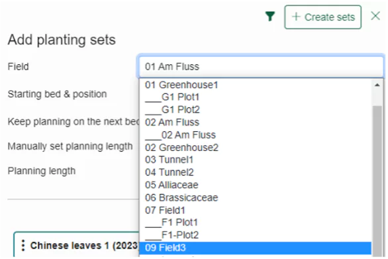Close the Add planting sets panel

coord(375,16)
